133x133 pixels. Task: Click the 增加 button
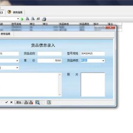(19, 102)
